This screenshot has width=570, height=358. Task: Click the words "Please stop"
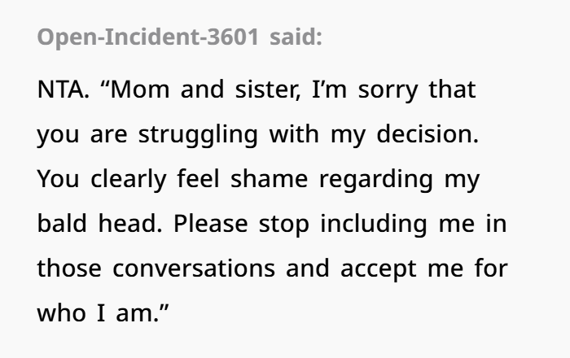pyautogui.click(x=241, y=224)
